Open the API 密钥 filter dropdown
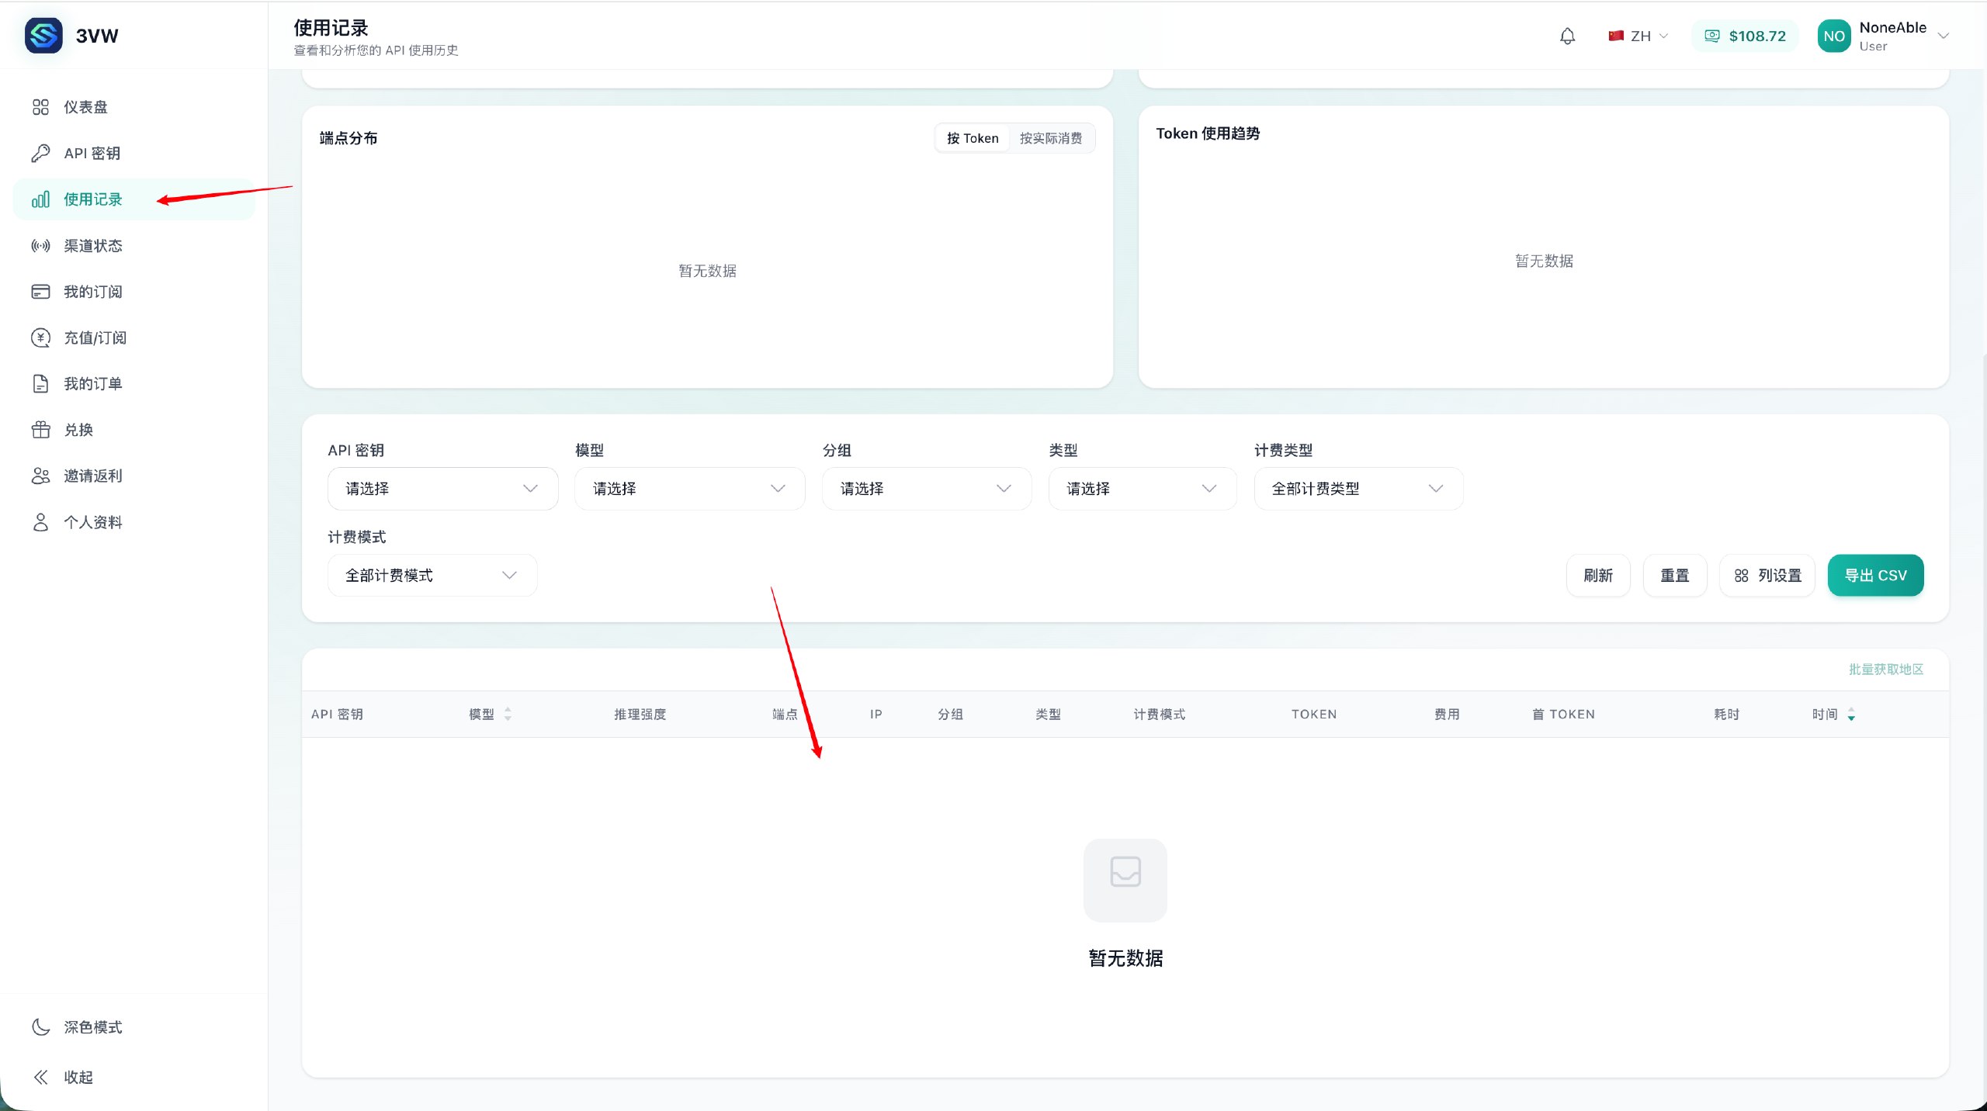Viewport: 1987px width, 1111px height. coord(442,489)
